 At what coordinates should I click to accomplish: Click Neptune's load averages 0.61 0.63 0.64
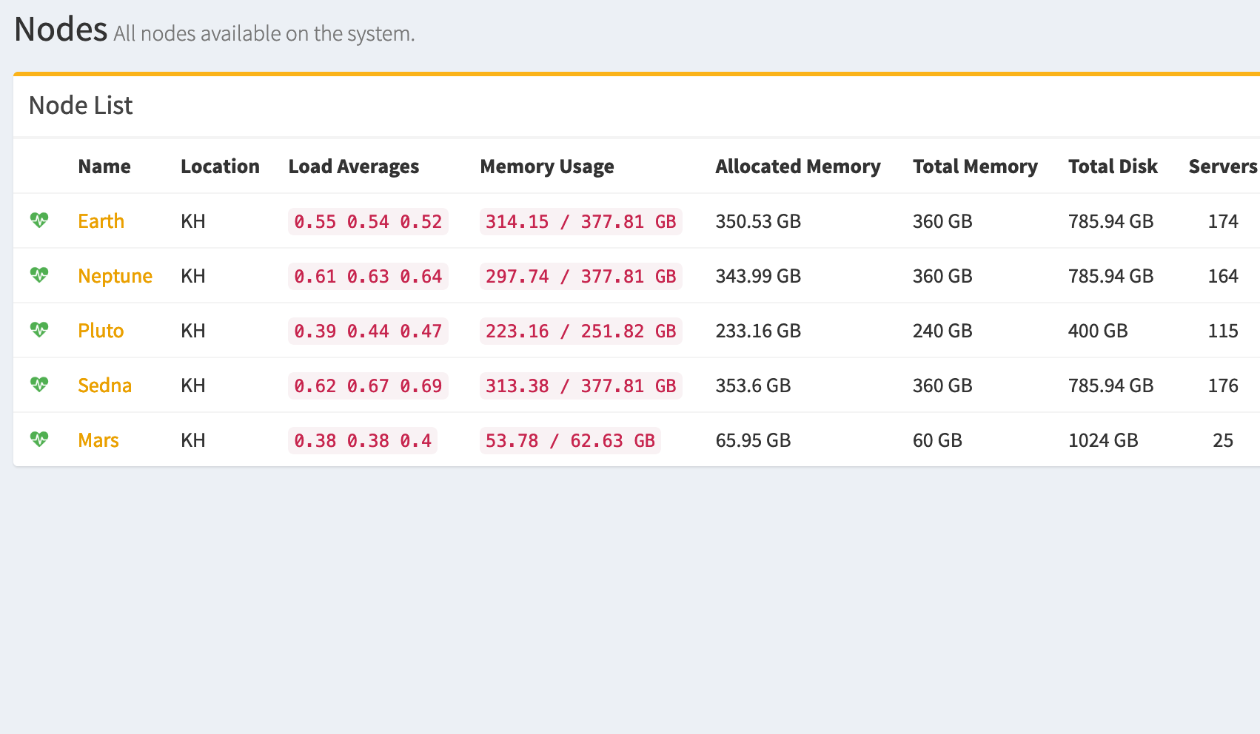click(367, 276)
